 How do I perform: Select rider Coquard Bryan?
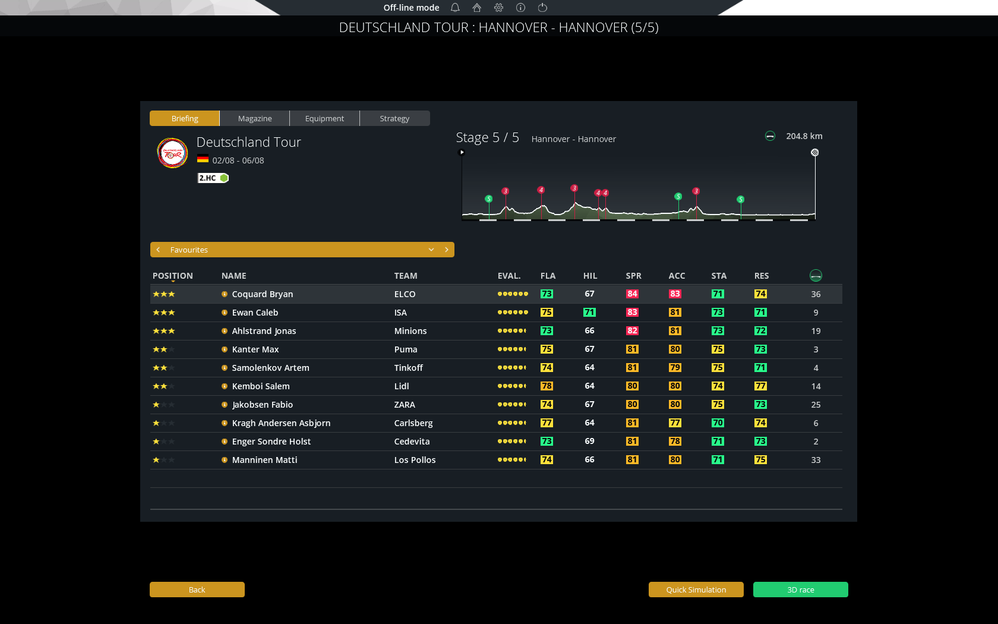[263, 294]
